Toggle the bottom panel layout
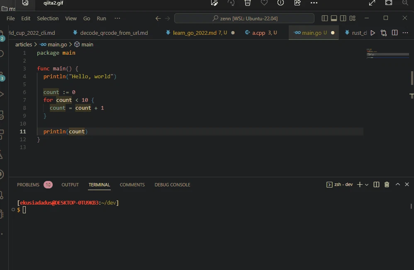414x270 pixels. click(334, 18)
